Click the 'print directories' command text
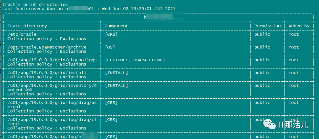Screen dimensions: 319x139 pyautogui.click(x=45, y=4)
